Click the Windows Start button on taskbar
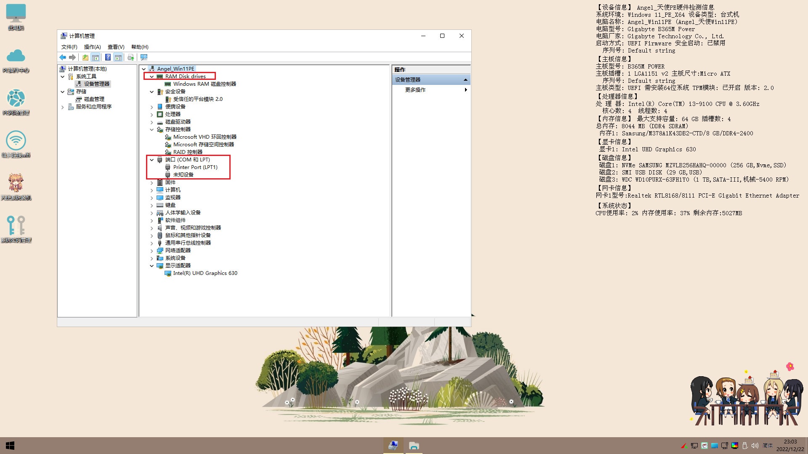Screen dimensions: 808x454 coord(10,446)
